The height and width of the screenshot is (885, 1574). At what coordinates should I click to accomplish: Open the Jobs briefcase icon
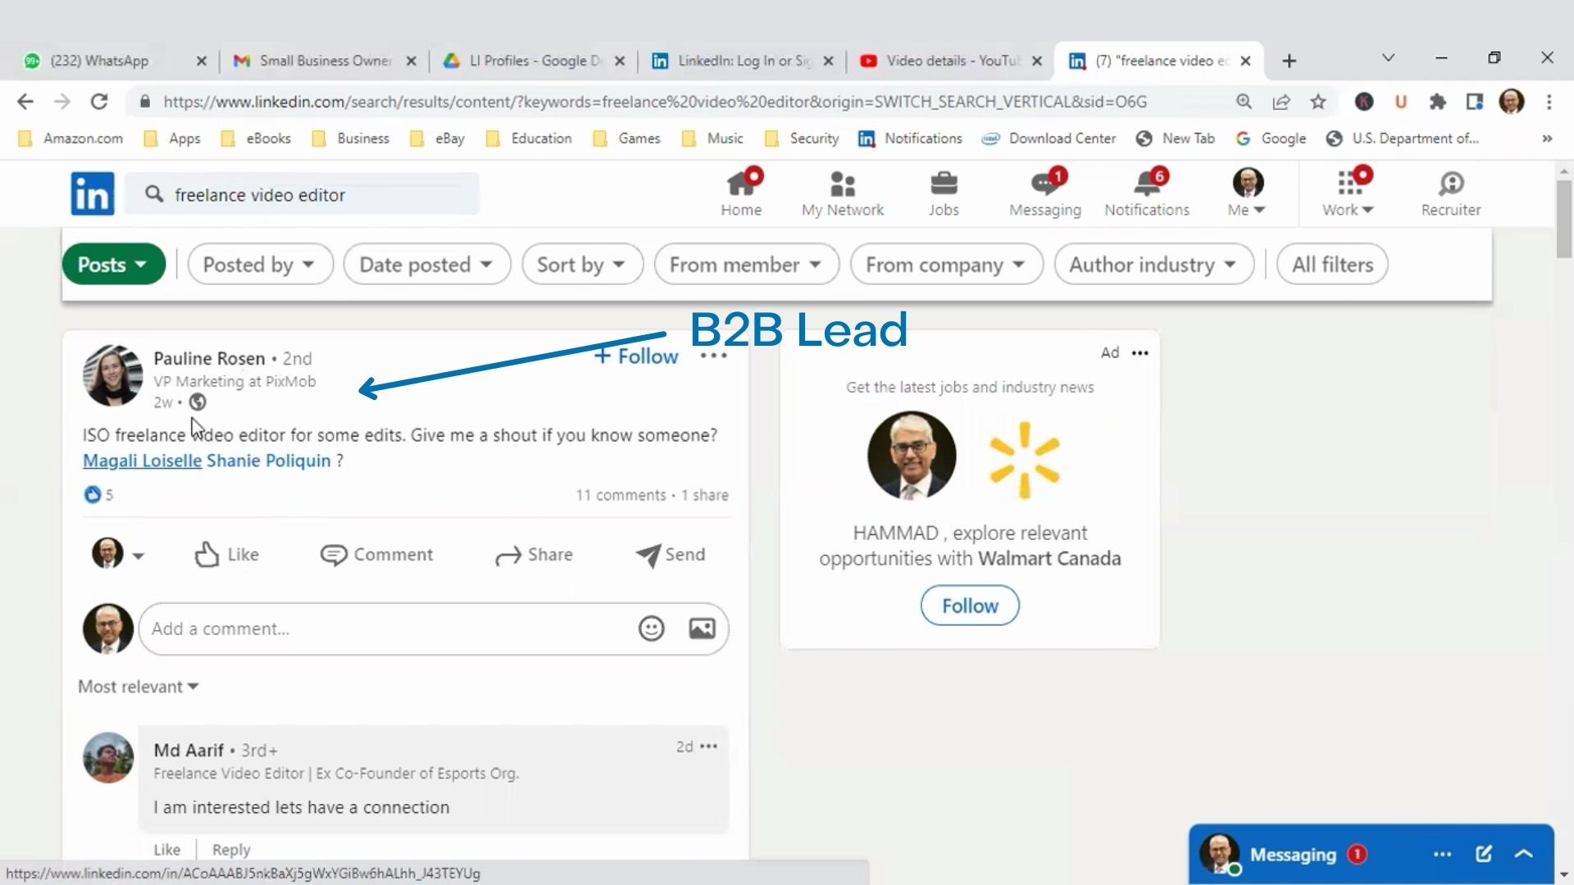944,193
